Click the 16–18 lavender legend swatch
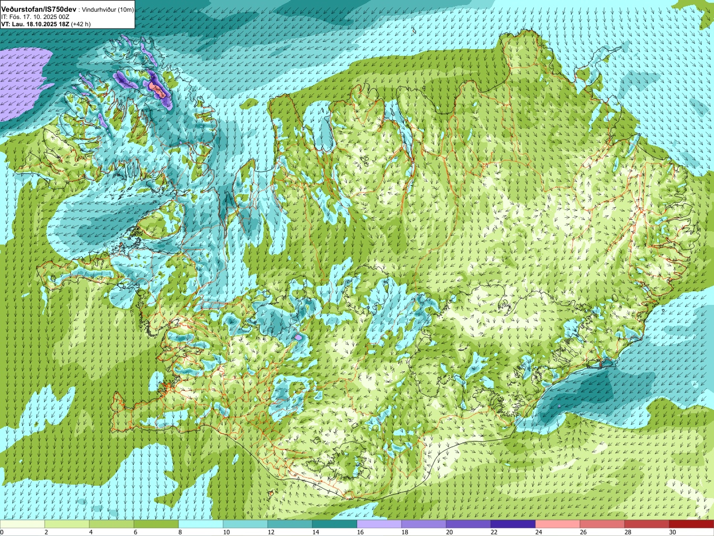This screenshot has width=714, height=536. [x=379, y=524]
